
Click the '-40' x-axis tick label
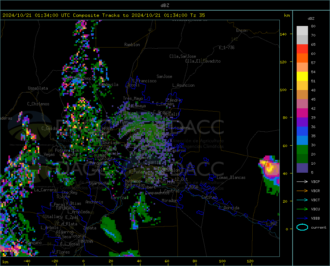pos(27,261)
